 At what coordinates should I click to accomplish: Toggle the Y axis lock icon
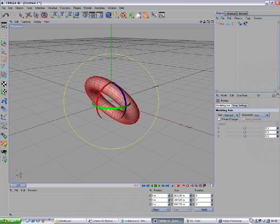61,15
